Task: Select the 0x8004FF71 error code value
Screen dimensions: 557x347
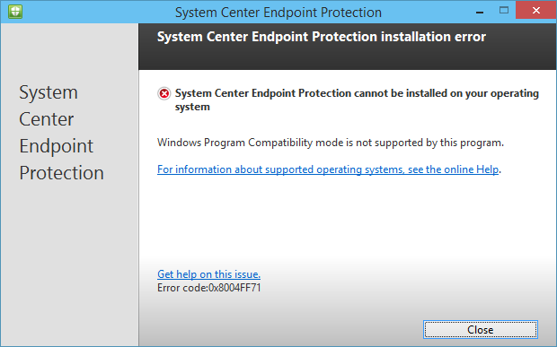Action: pos(234,288)
